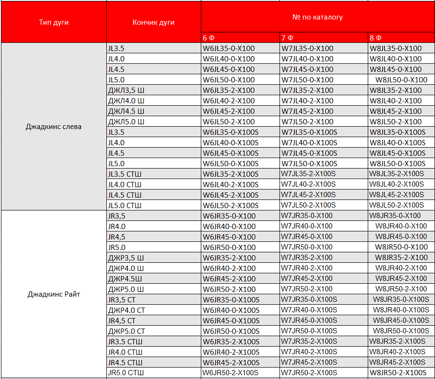This screenshot has width=435, height=379.
Task: Select the "ДЖЛ3,5 Ш" tip cell
Action: pyautogui.click(x=126, y=90)
